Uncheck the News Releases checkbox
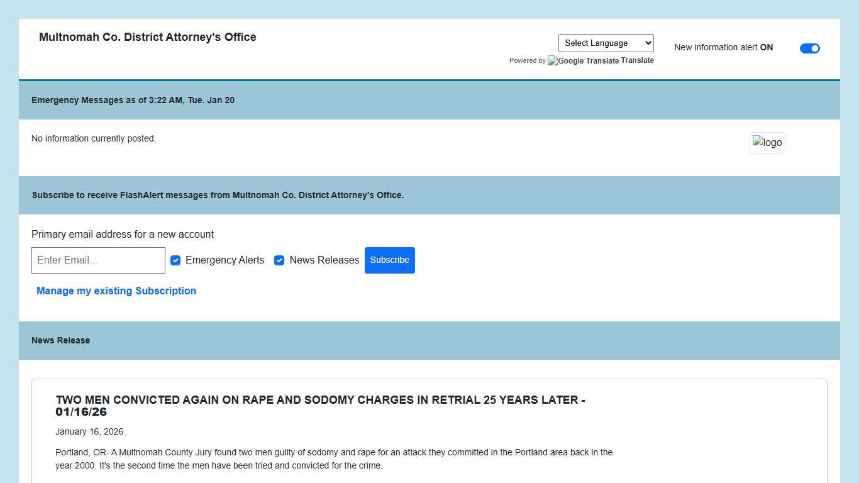Viewport: 859px width, 483px height. [x=279, y=260]
